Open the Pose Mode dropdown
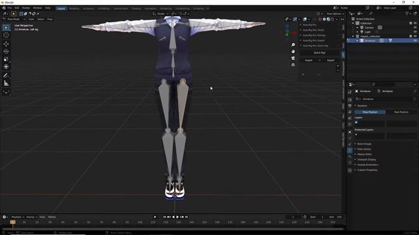 click(x=14, y=19)
